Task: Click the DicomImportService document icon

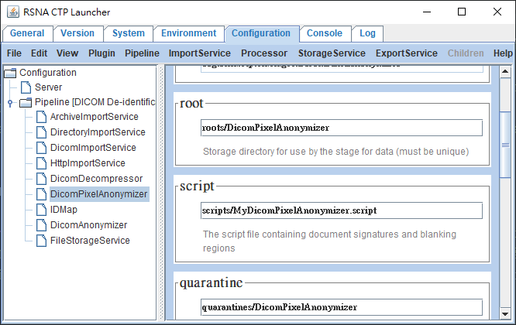Action: (x=41, y=148)
